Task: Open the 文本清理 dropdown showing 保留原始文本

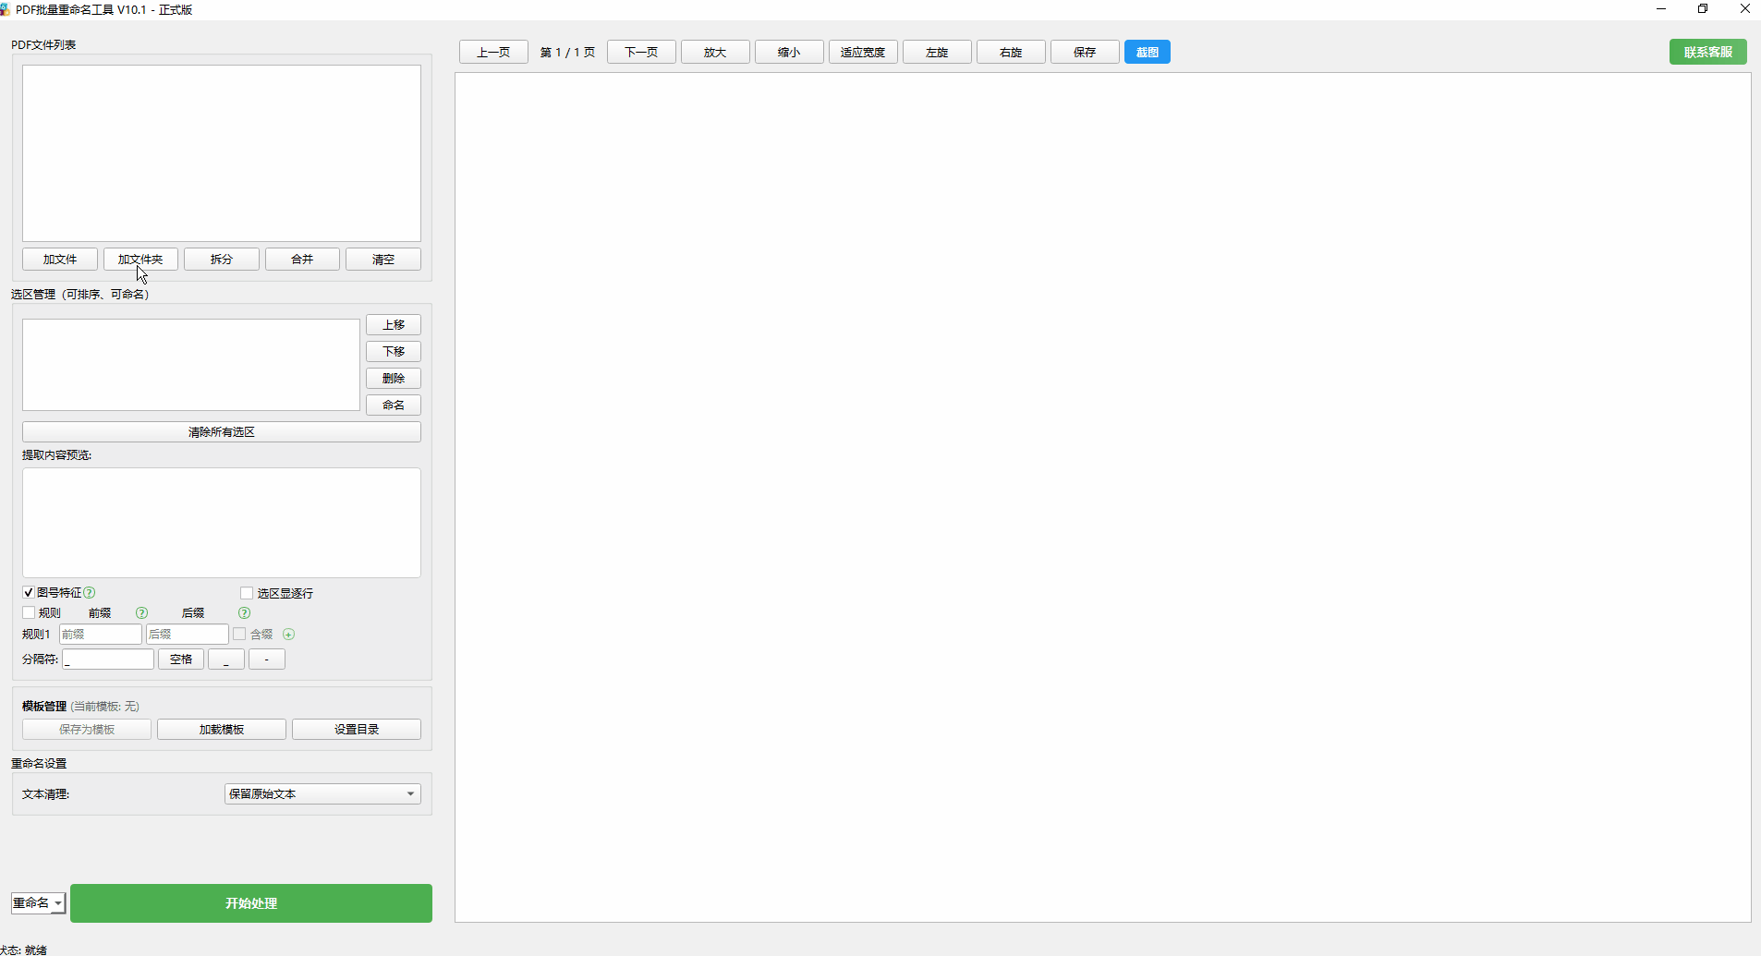Action: 322,794
